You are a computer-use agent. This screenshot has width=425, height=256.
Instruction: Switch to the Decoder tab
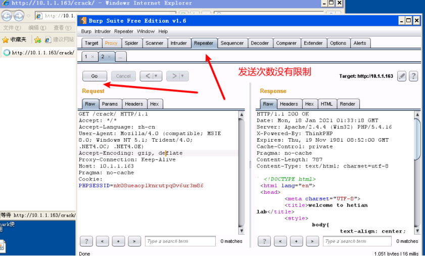click(x=260, y=43)
